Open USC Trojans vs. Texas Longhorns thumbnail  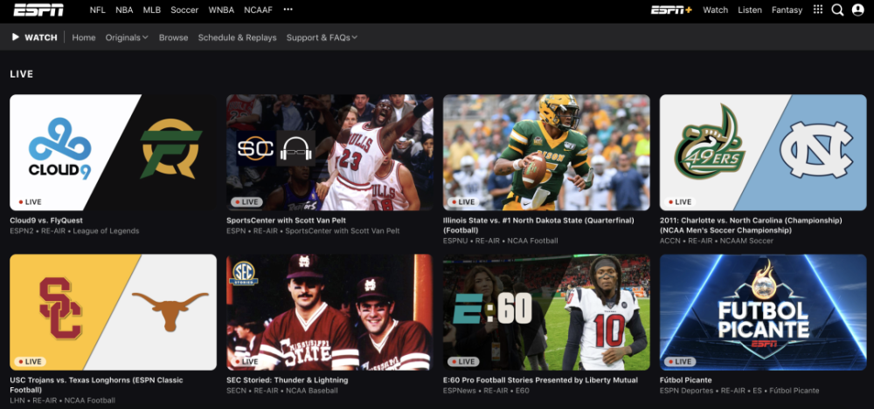pyautogui.click(x=113, y=312)
